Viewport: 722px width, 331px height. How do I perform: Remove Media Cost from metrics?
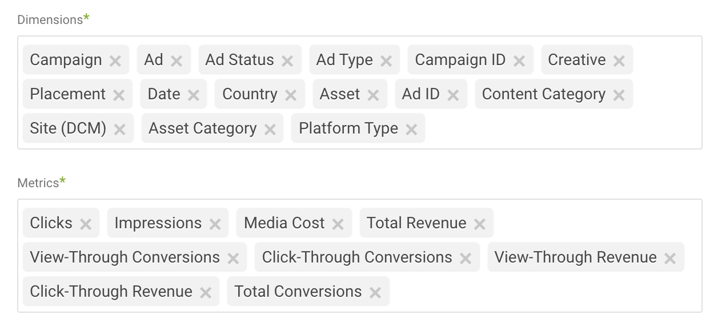coord(338,224)
